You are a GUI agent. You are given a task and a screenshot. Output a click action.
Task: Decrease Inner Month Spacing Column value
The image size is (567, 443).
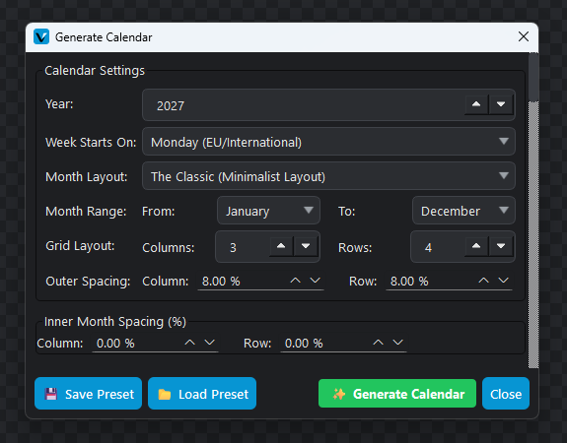coord(210,343)
